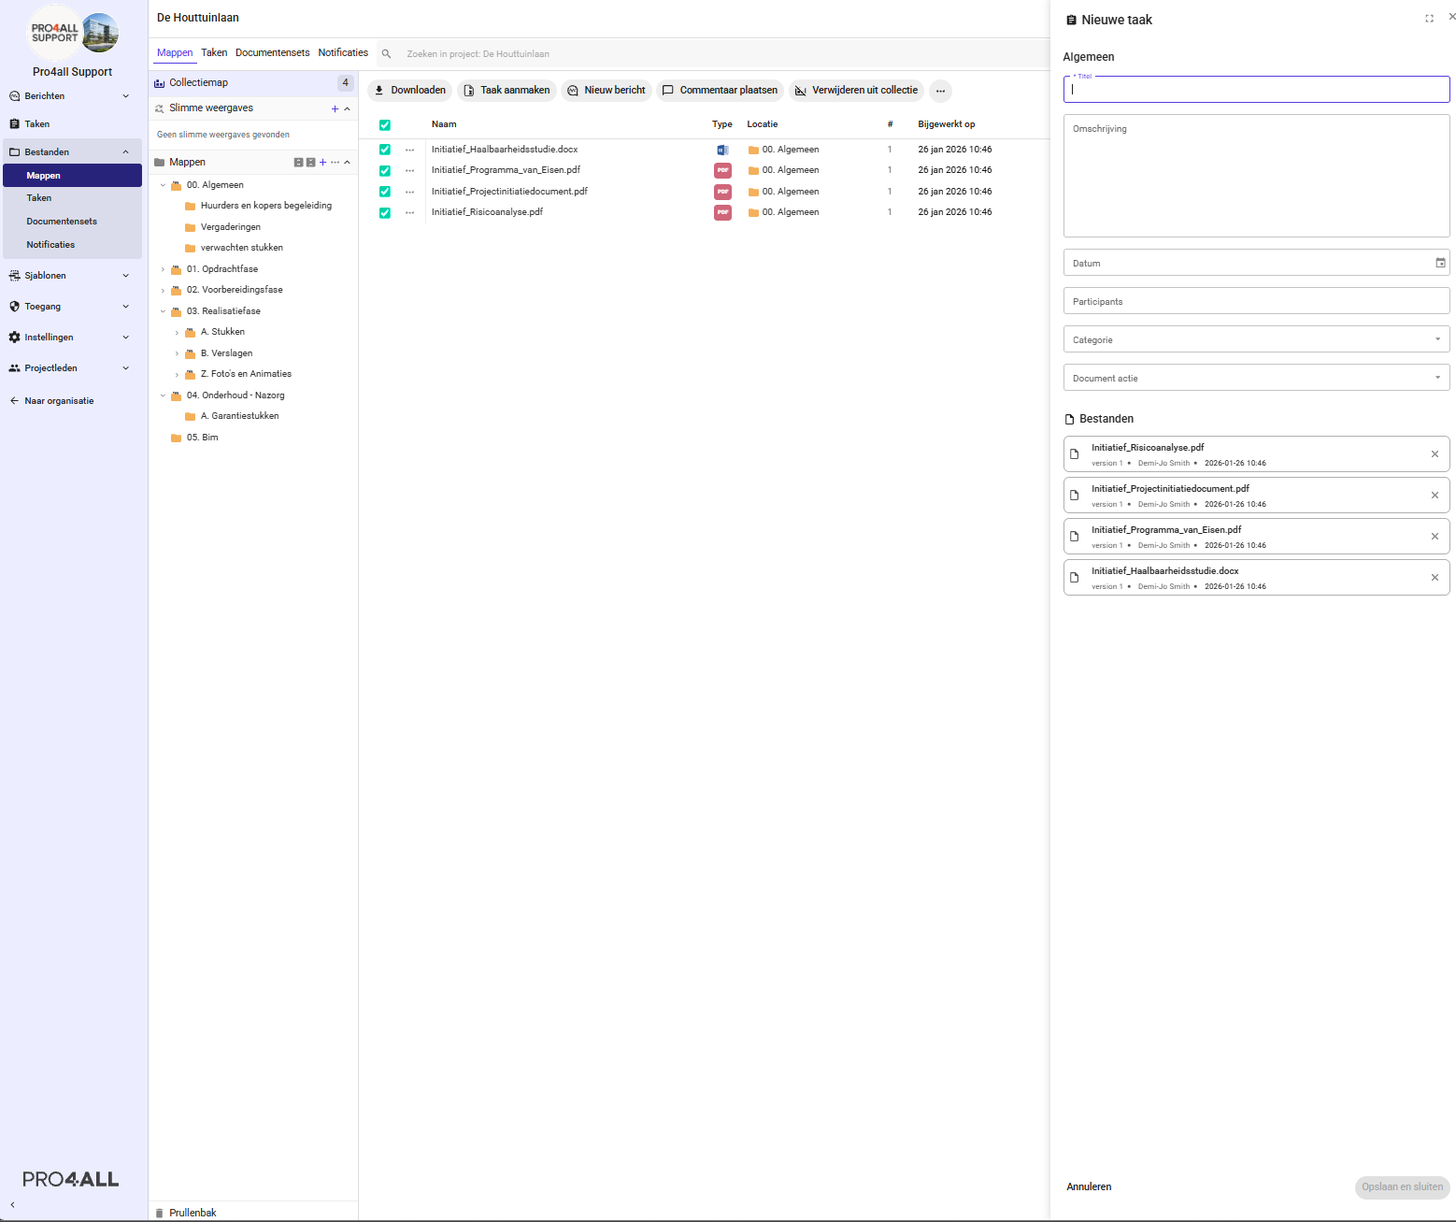Remove Initiatief_Risicoanalyse.pdf from the task
1456x1222 pixels.
1435,454
